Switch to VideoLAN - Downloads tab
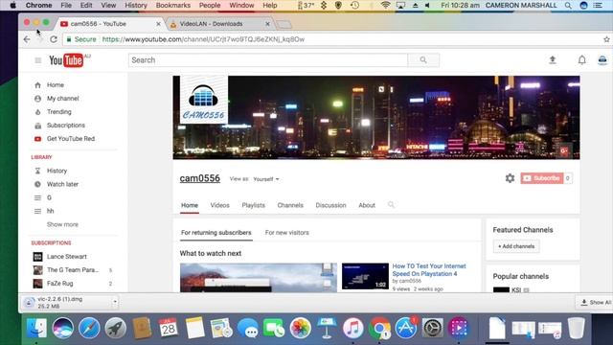 [219, 24]
